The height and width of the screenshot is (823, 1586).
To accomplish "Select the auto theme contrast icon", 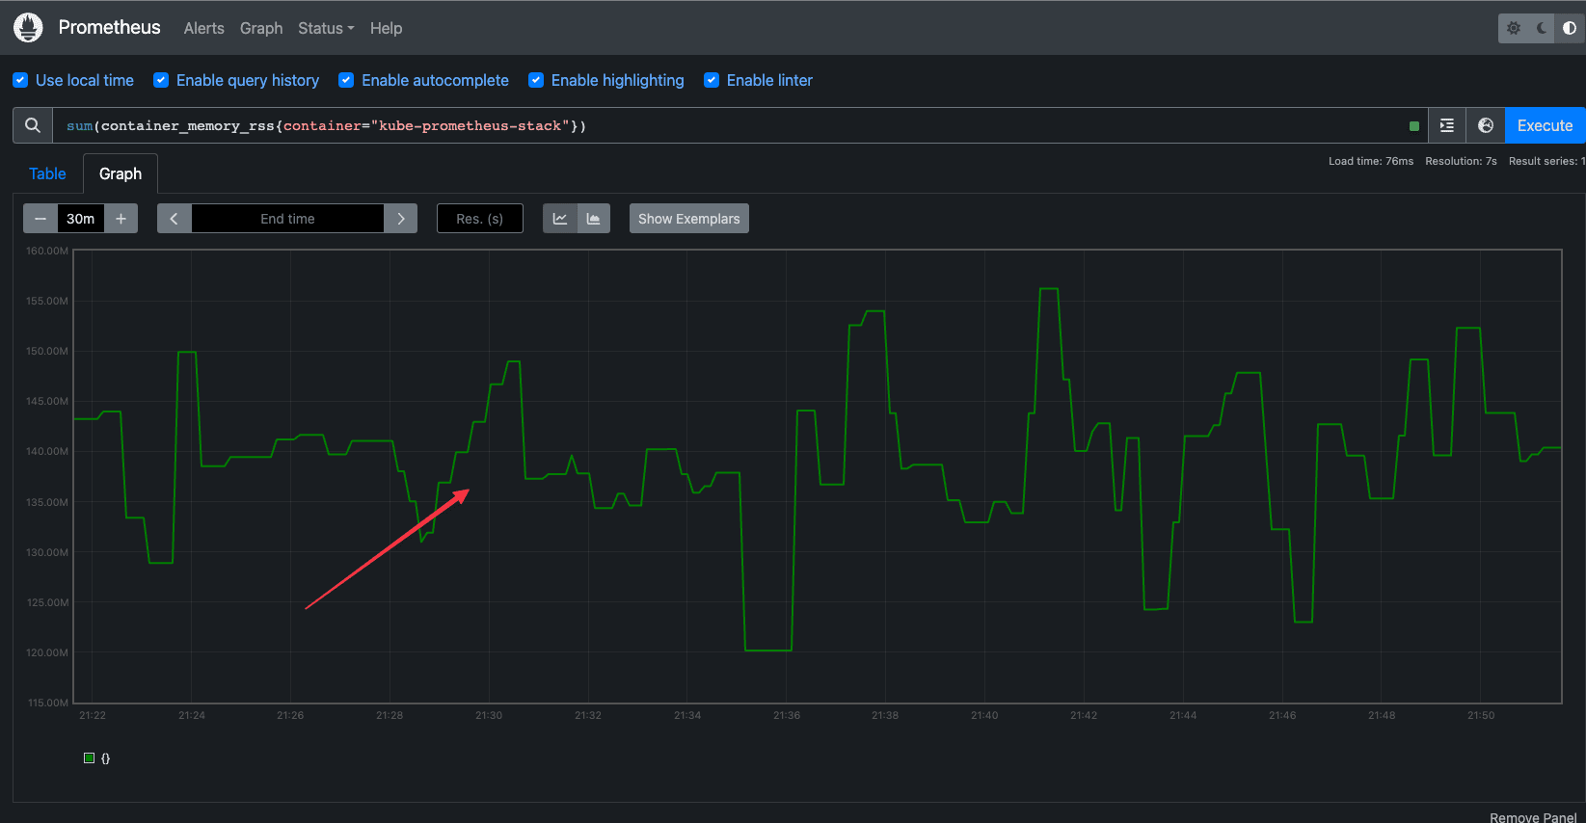I will [1570, 28].
